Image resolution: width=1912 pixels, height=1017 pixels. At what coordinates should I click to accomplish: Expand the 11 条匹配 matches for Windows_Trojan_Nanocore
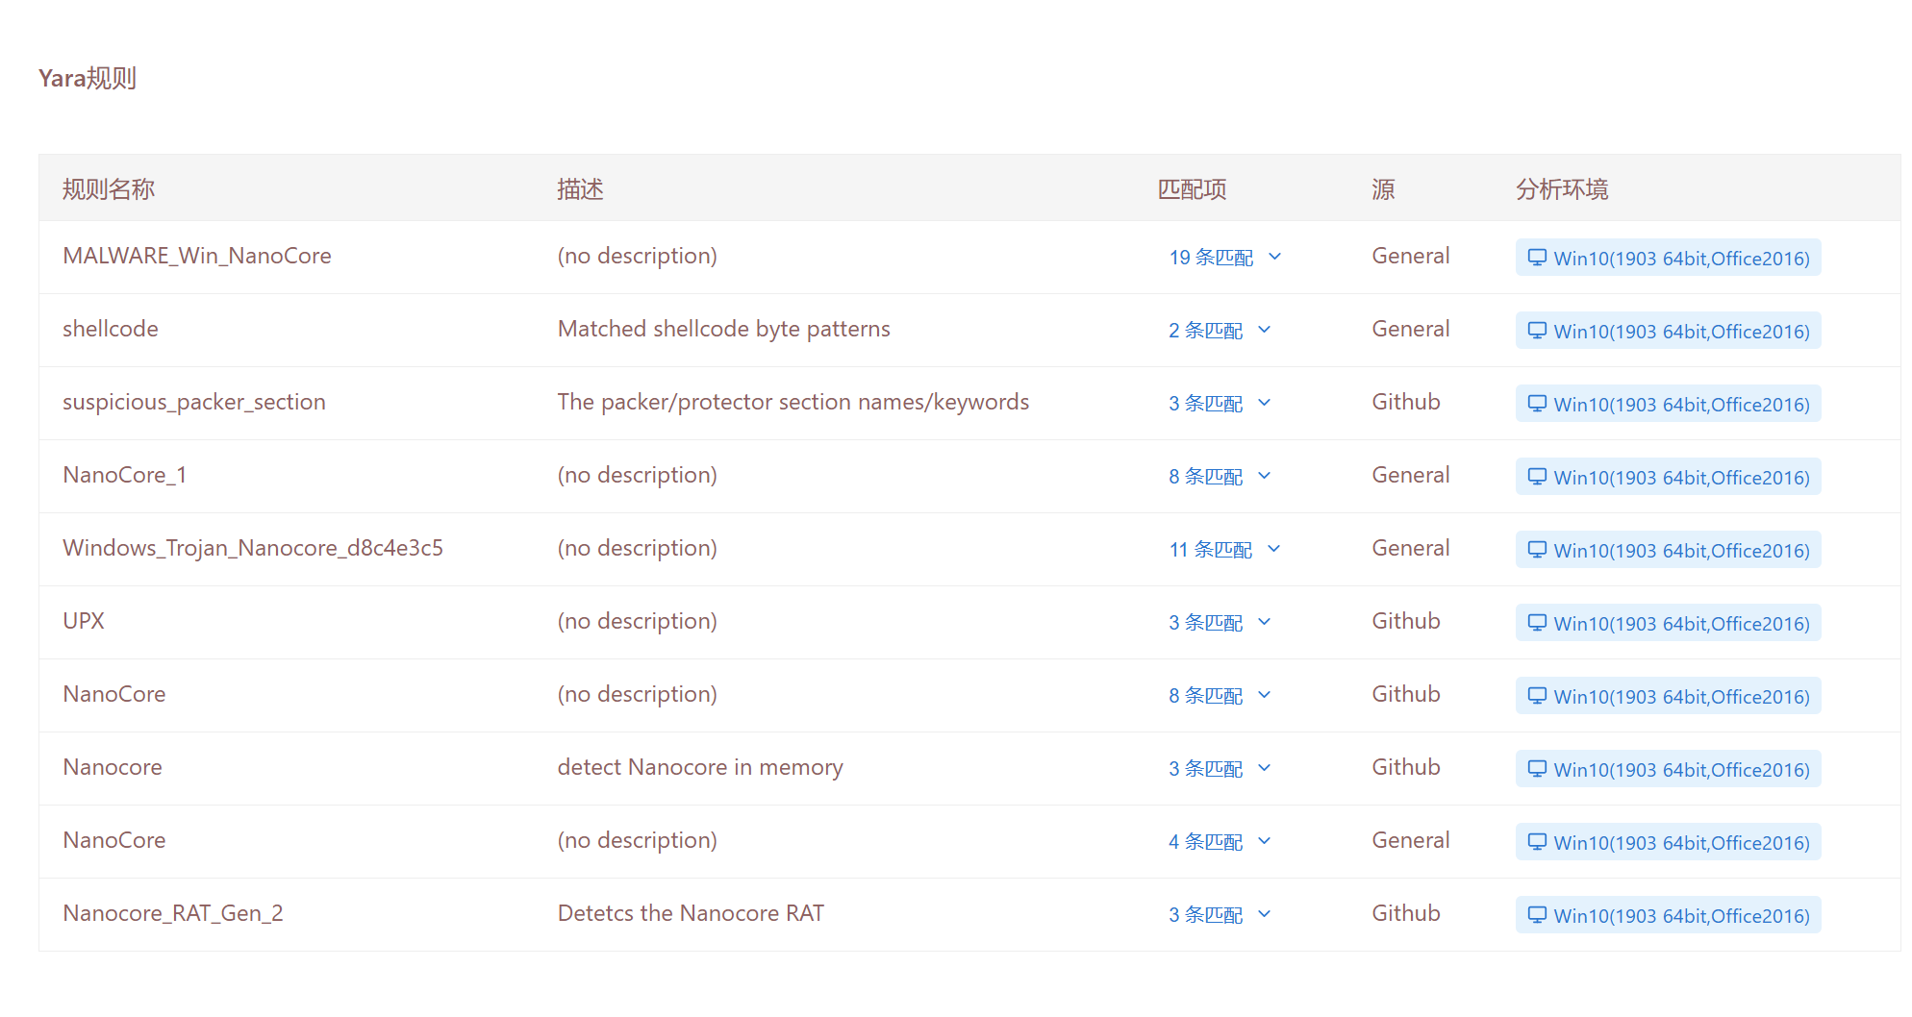coord(1274,549)
